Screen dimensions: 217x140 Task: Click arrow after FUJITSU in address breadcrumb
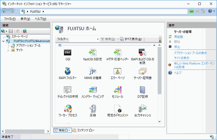click(x=43, y=12)
